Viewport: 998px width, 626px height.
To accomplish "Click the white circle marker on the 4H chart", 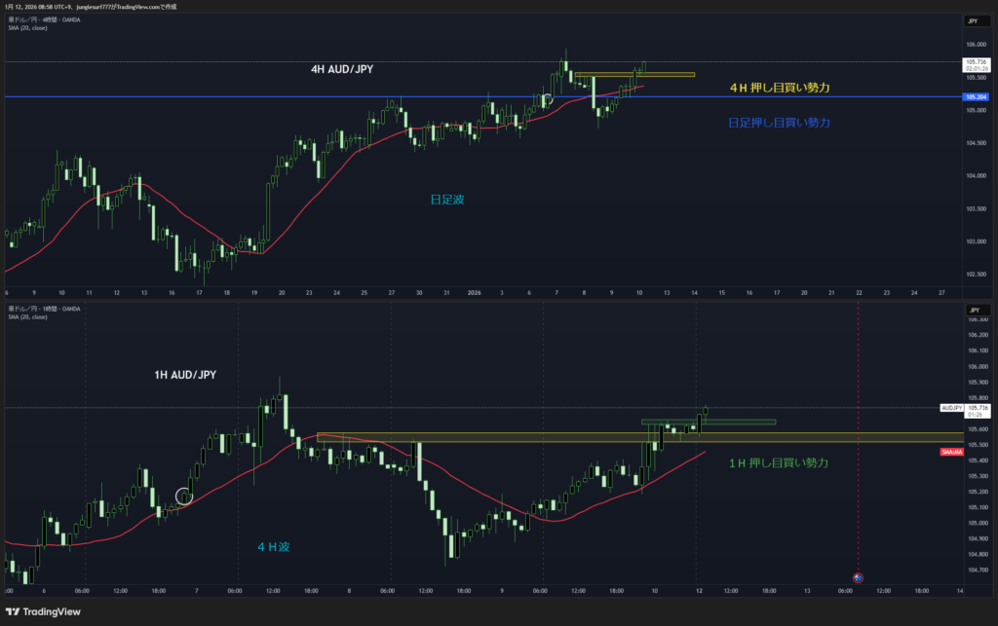I will (x=548, y=98).
